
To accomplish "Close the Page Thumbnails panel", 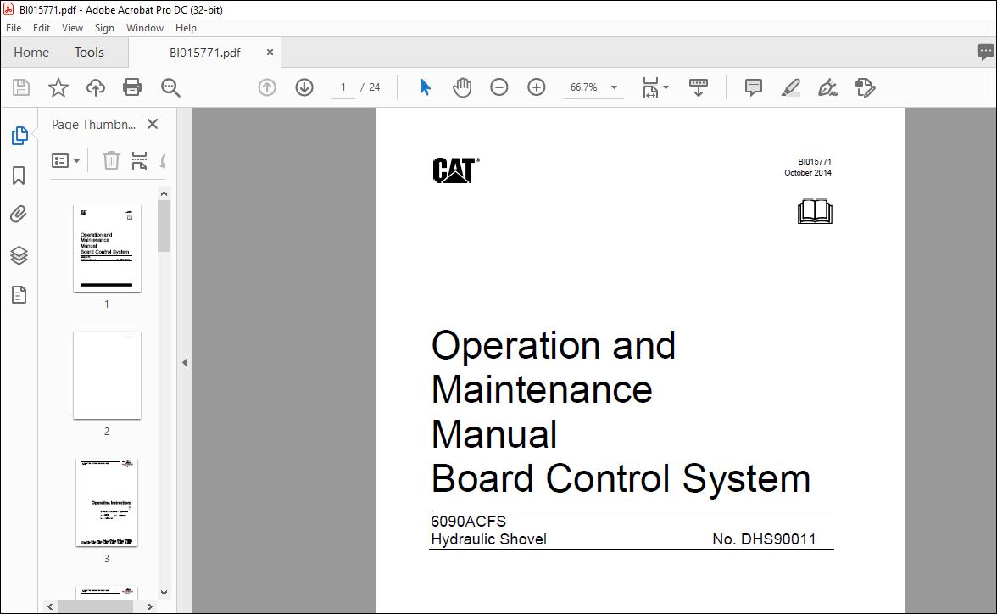I will [x=153, y=124].
